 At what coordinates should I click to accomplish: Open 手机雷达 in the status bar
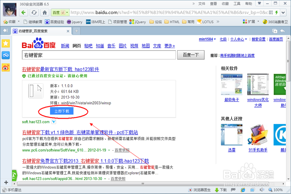pos(12,190)
